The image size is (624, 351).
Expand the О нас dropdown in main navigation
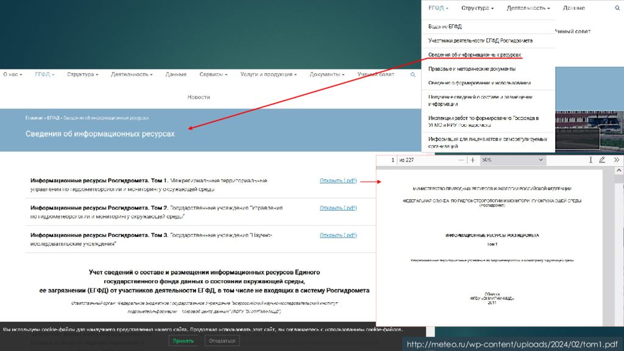click(x=12, y=74)
